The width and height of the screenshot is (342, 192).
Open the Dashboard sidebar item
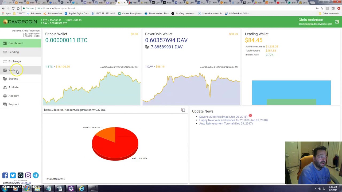click(20, 43)
